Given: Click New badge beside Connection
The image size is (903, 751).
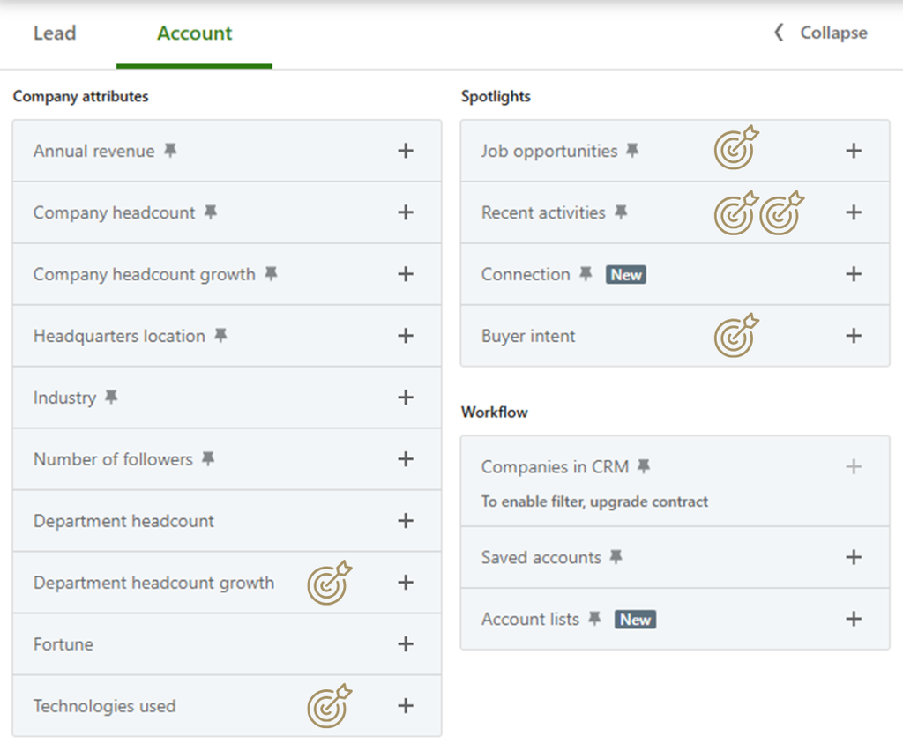Looking at the screenshot, I should click(x=625, y=274).
